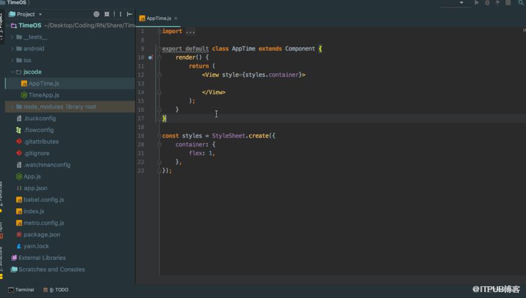The image size is (526, 298).
Task: Click the locate current file target icon
Action: click(96, 14)
